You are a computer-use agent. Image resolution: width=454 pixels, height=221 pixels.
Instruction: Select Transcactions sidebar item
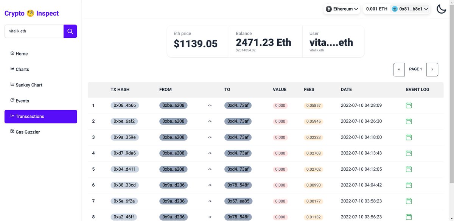pos(41,117)
